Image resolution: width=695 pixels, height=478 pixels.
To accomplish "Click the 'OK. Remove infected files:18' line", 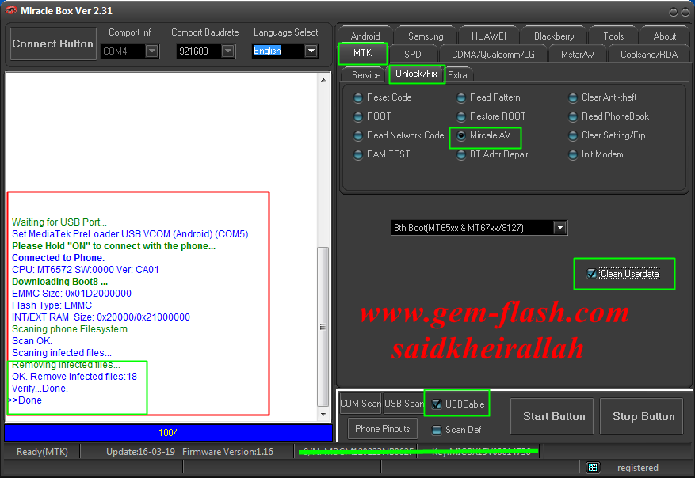I will click(x=74, y=377).
